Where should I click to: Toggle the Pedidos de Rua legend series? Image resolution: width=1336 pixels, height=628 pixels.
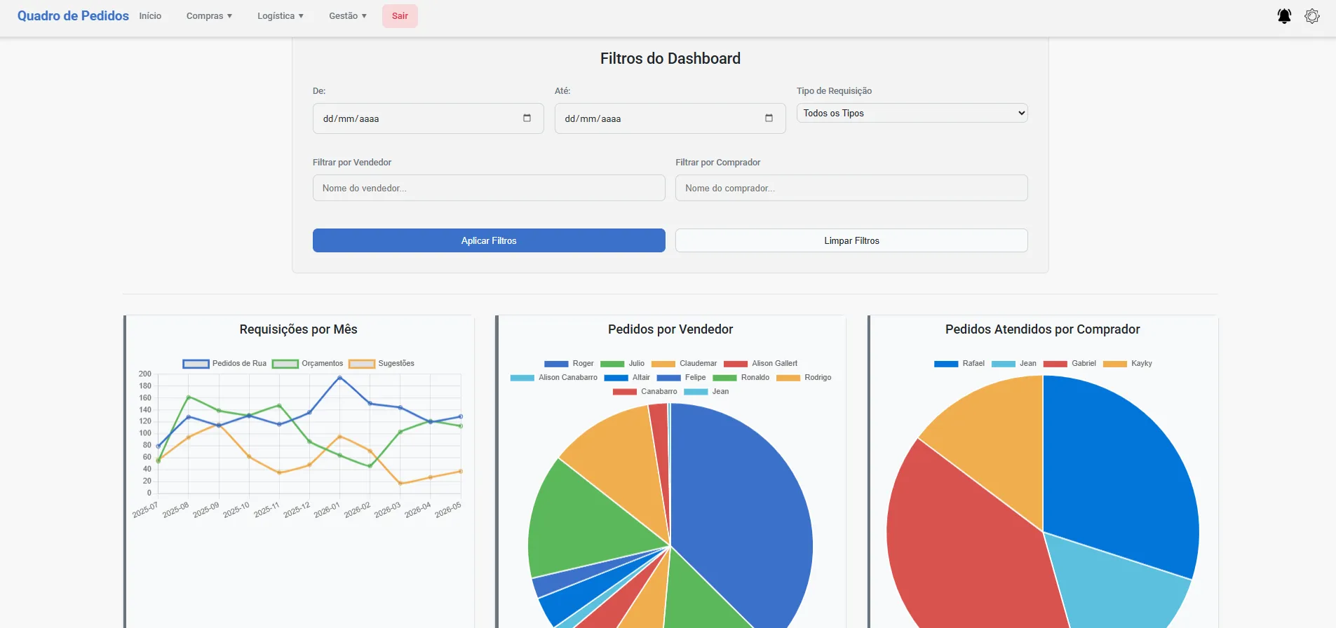coord(224,364)
